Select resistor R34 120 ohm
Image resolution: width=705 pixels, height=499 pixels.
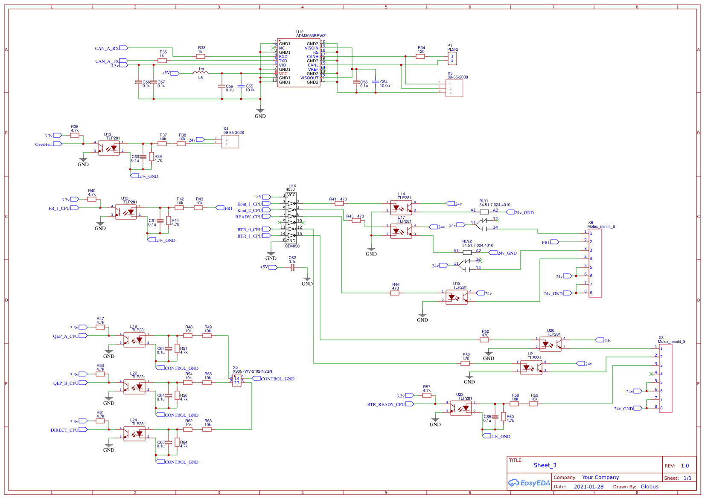420,56
